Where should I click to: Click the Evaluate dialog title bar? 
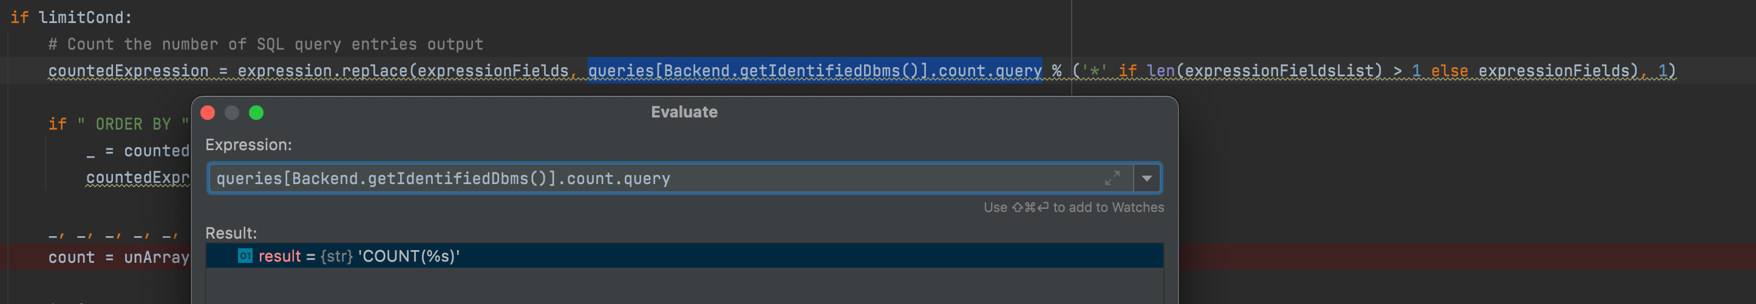pos(684,112)
